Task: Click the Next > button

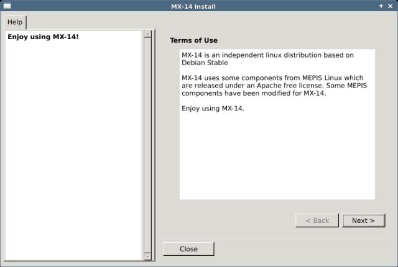Action: click(x=363, y=220)
